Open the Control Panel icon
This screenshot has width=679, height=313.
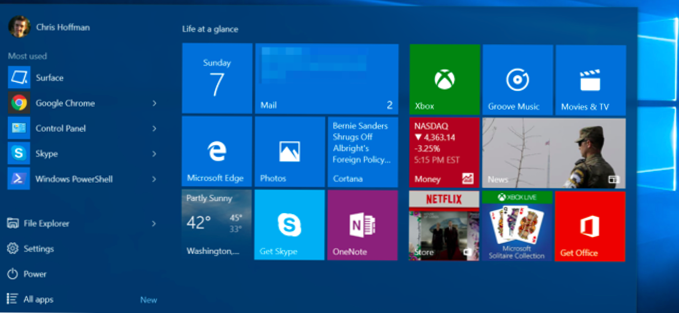[x=19, y=128]
